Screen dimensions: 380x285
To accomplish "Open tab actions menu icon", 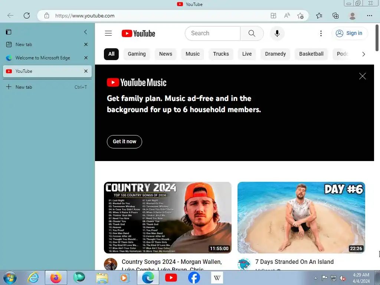I will tap(9, 32).
